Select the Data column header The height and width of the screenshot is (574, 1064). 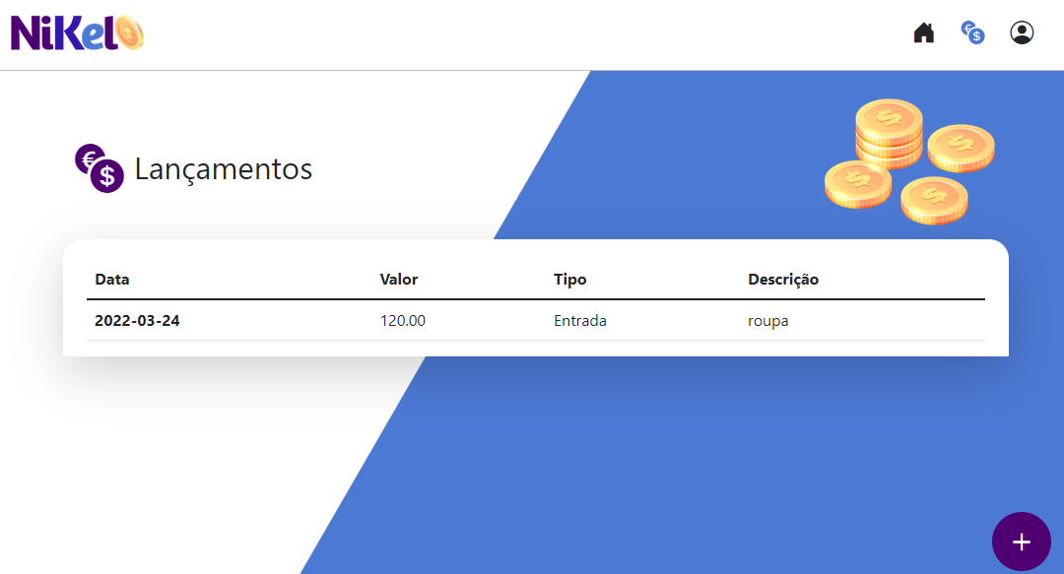111,279
